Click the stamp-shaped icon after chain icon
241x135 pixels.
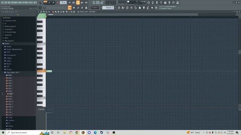pyautogui.click(x=86, y=7)
